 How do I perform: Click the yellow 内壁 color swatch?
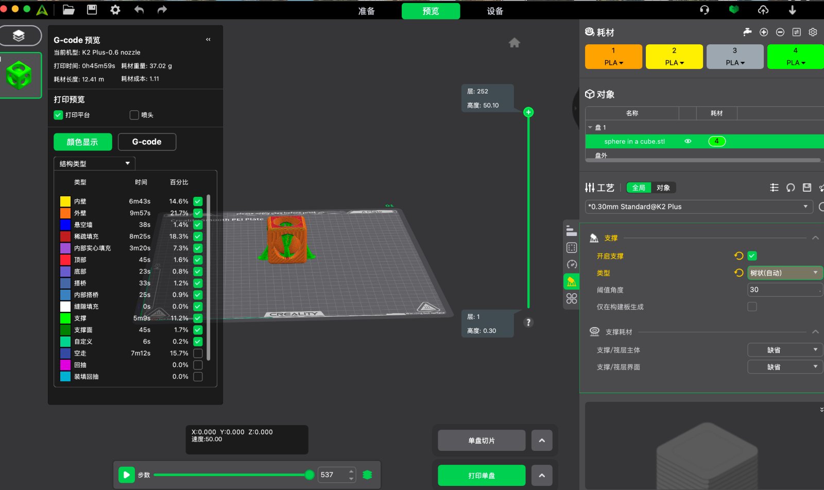(x=65, y=201)
